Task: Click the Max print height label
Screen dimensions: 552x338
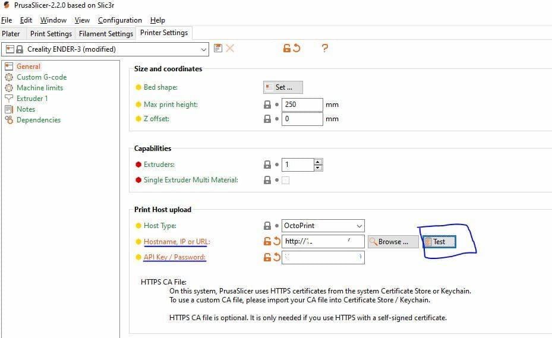Action: point(171,105)
